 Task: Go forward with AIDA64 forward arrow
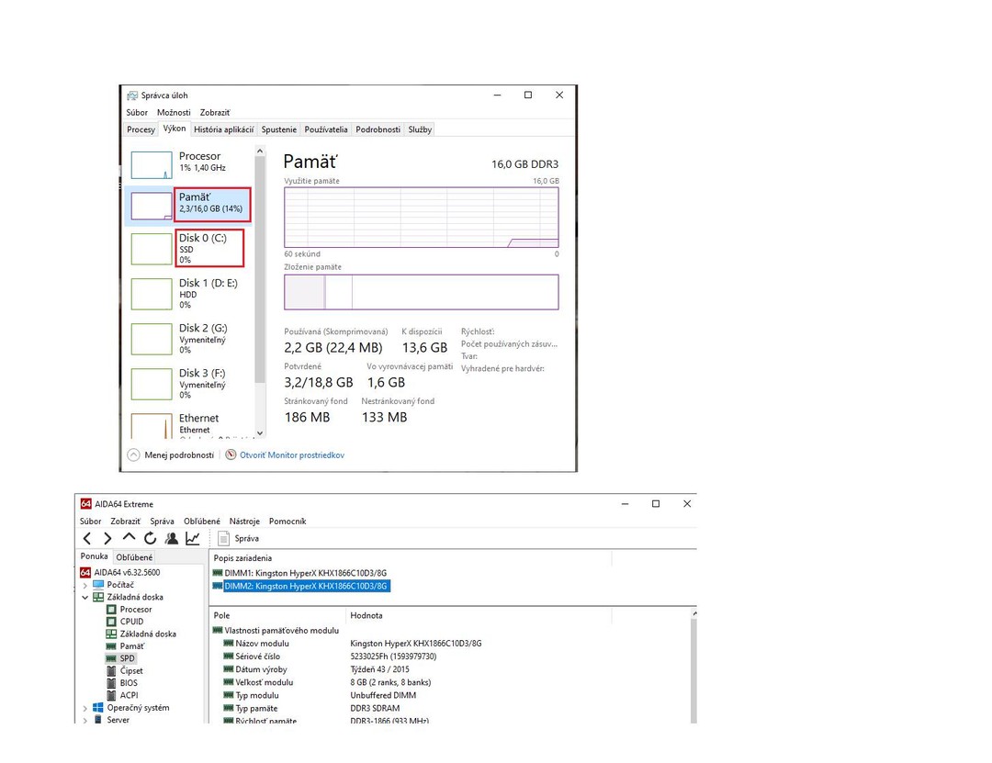click(x=107, y=538)
